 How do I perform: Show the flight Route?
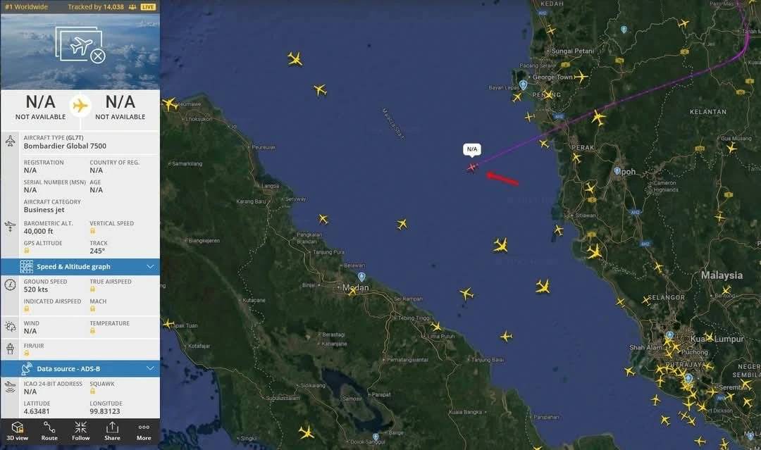tap(49, 431)
